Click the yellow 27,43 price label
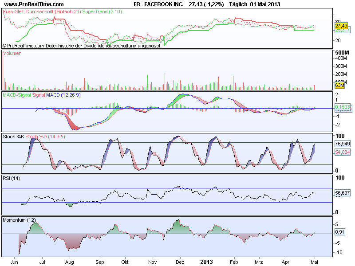 [x=341, y=26]
